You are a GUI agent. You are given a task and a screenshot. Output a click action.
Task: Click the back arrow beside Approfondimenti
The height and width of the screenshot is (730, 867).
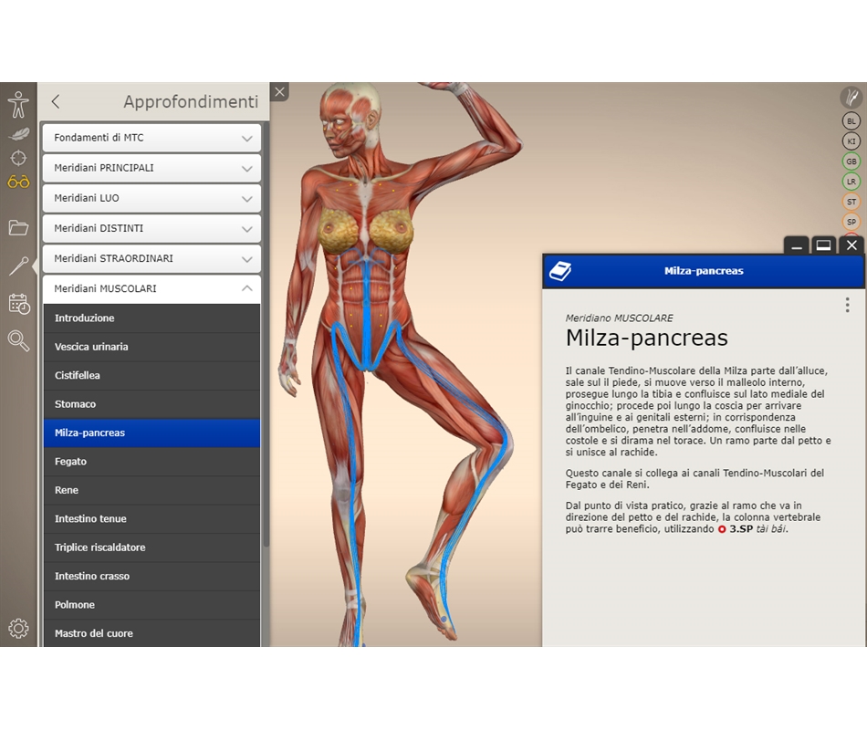56,101
